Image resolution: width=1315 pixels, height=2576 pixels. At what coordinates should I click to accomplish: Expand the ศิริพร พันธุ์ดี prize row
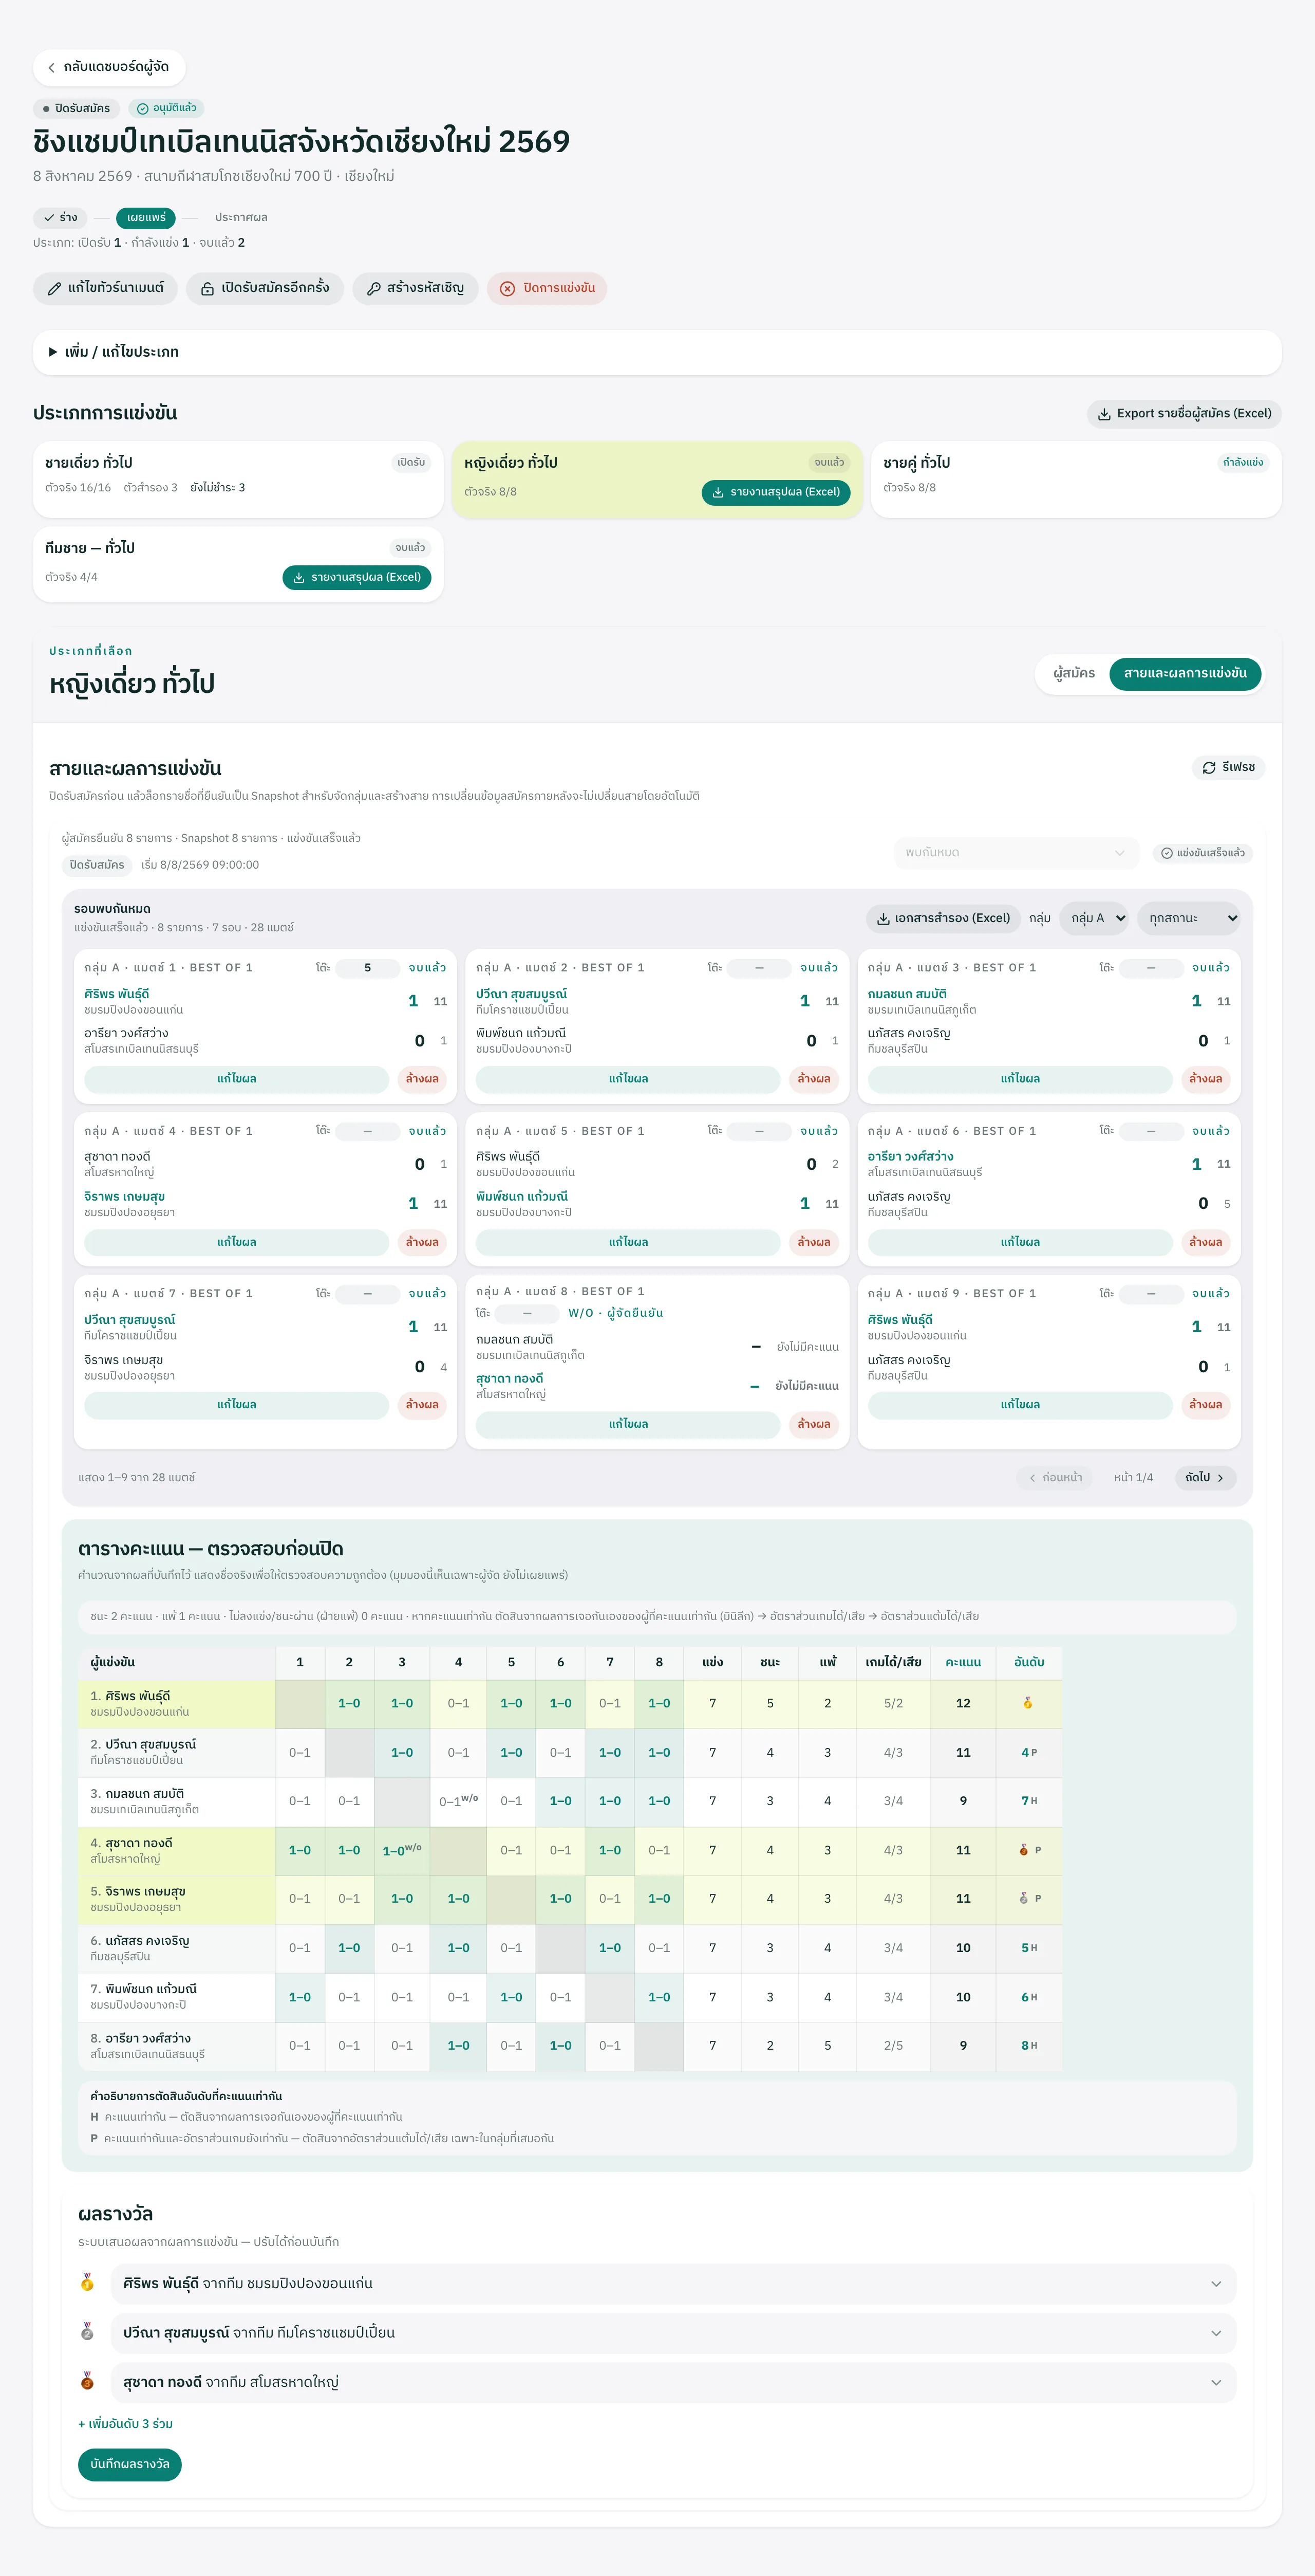coord(673,2283)
